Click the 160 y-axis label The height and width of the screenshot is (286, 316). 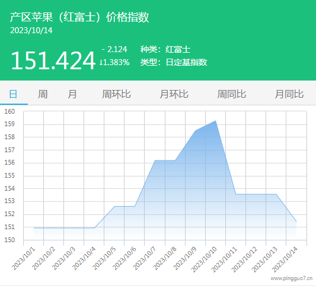[9, 111]
